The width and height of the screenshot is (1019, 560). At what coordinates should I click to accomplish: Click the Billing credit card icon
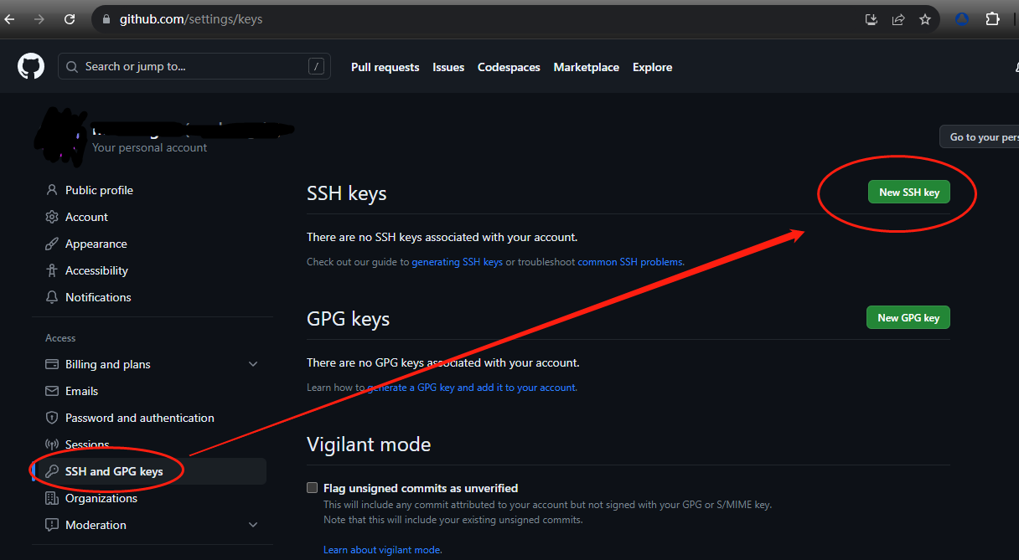tap(52, 364)
